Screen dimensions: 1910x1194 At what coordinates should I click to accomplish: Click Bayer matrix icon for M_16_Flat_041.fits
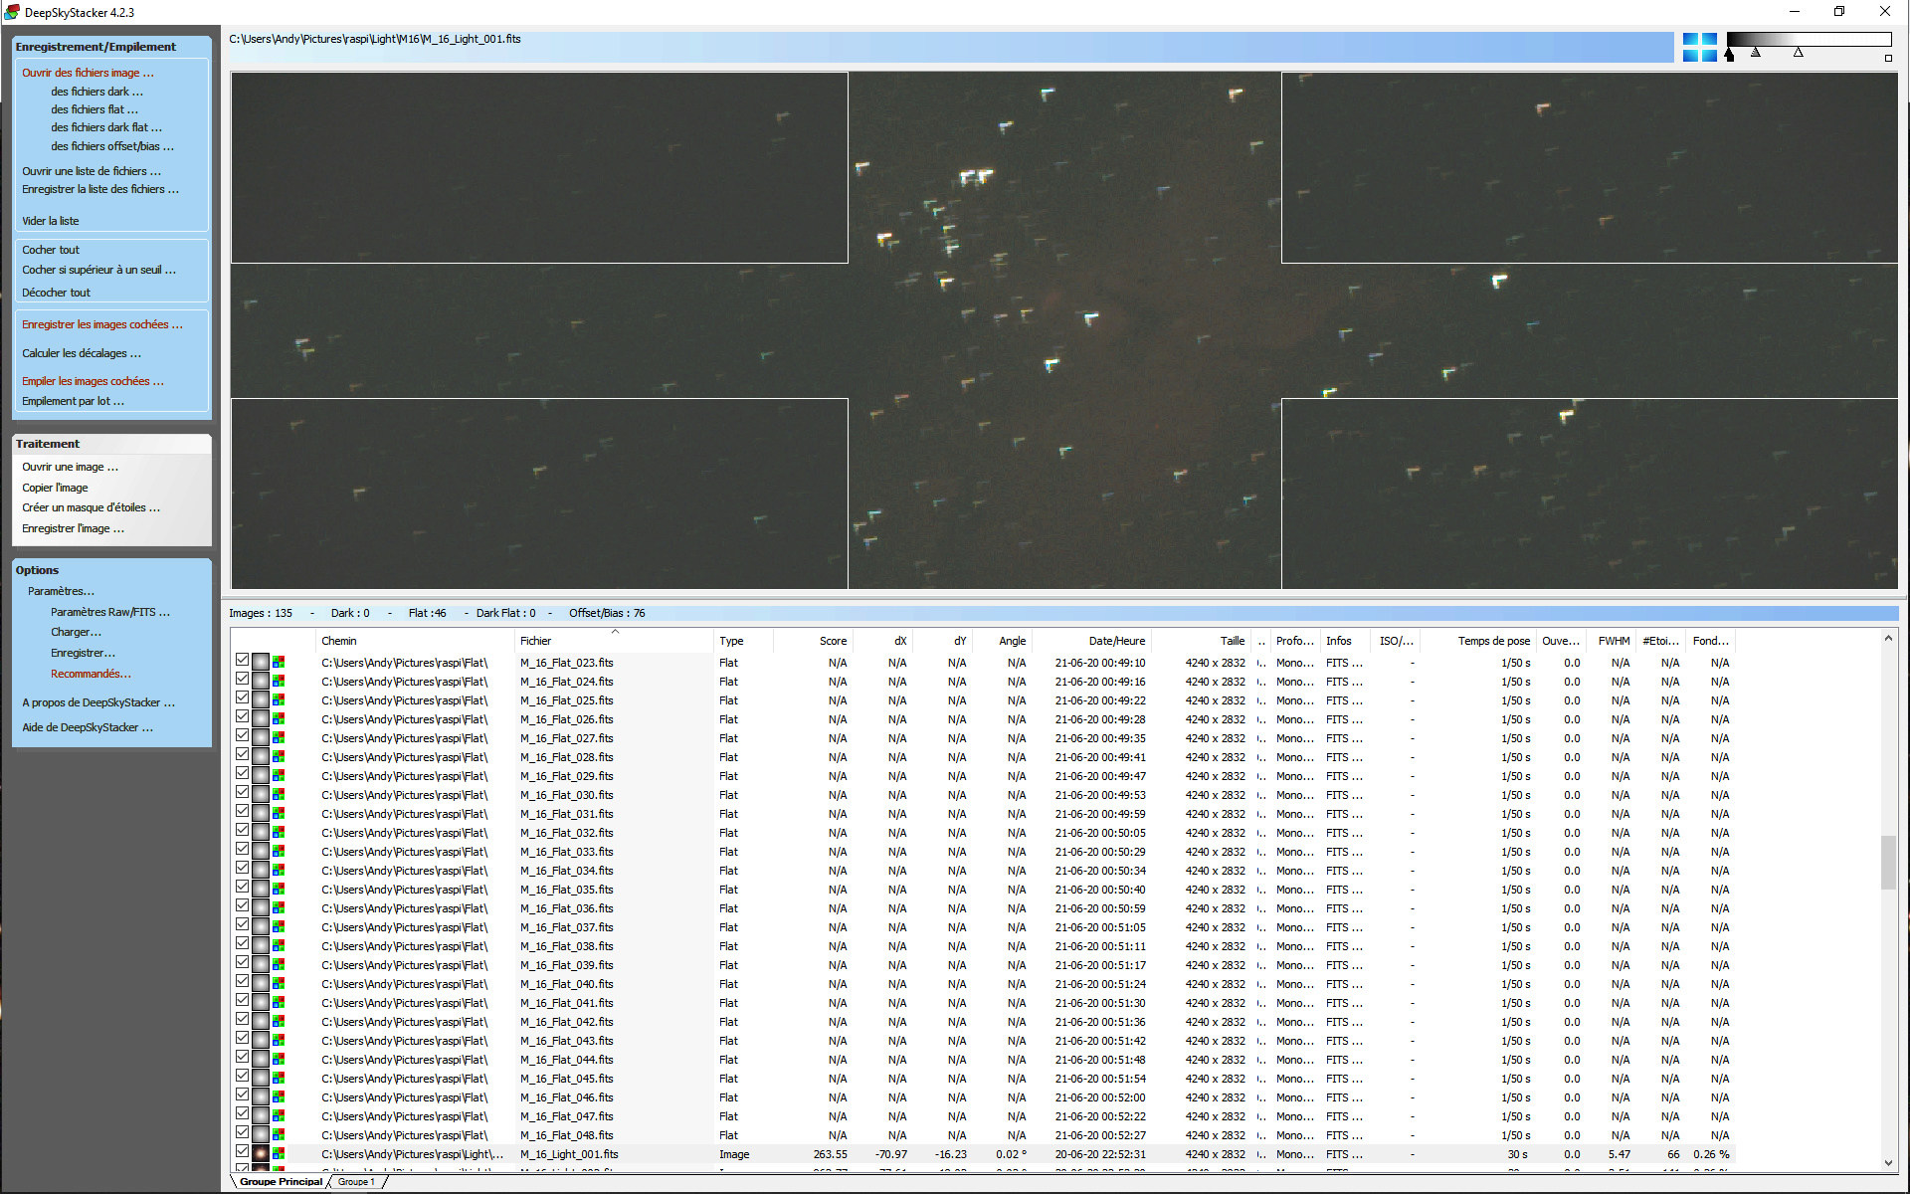click(279, 1003)
